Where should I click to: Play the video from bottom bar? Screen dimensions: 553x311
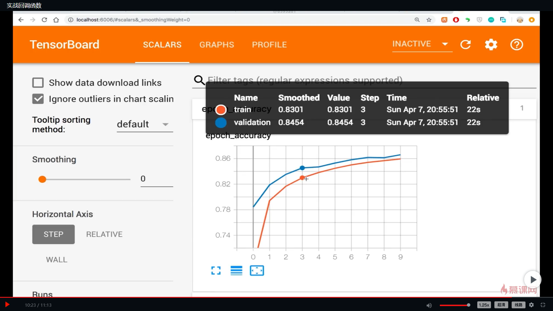coord(7,305)
